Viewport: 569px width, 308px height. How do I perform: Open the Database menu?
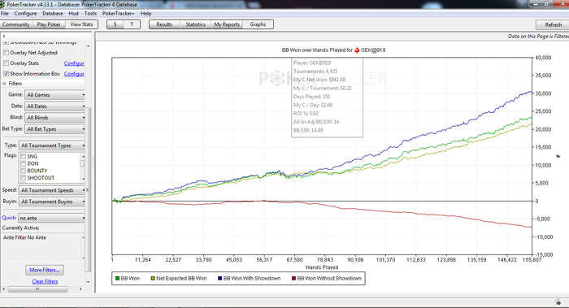53,14
